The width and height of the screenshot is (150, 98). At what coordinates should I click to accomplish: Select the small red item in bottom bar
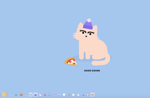pyautogui.click(x=45, y=95)
